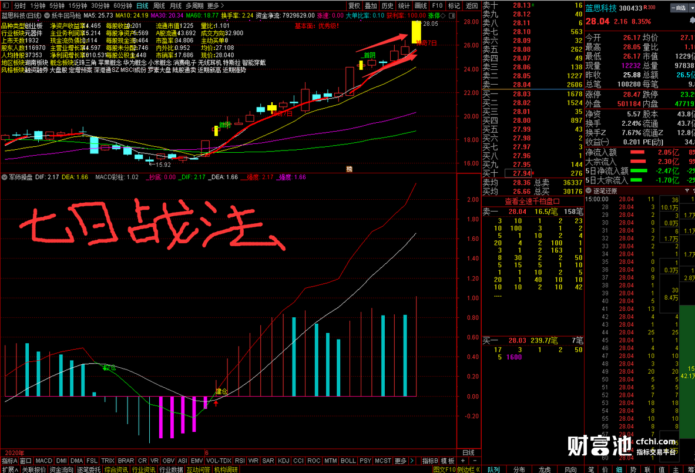The height and width of the screenshot is (473, 695).
Task: Switch to 周线 weekly chart
Action: [159, 6]
